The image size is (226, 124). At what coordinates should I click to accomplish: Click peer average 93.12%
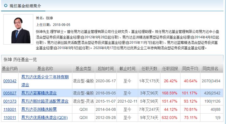[x=191, y=101]
